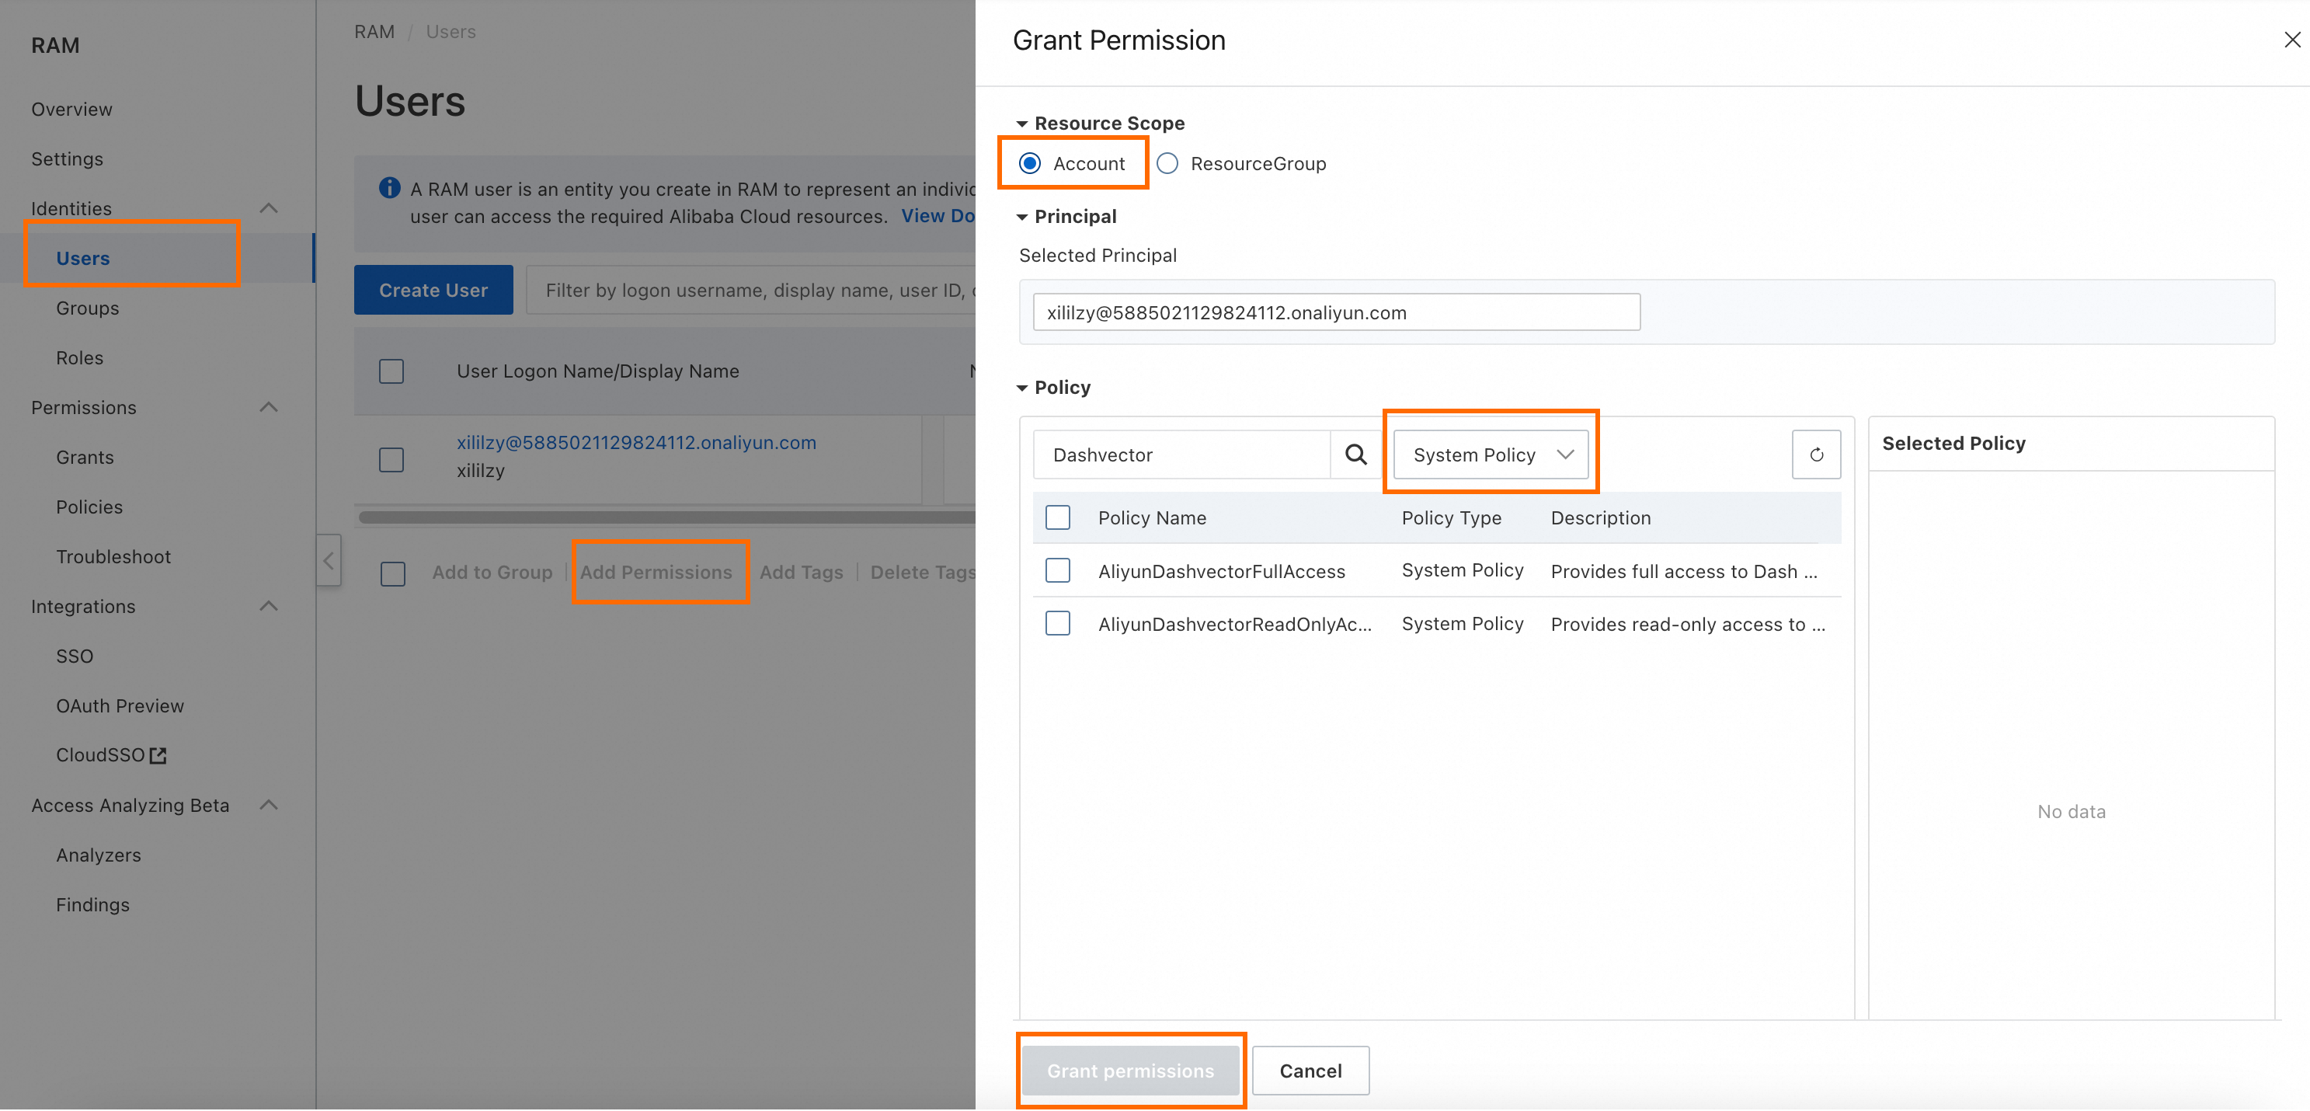Open OAuth Preview in the sidebar
Image resolution: width=2310 pixels, height=1111 pixels.
[120, 705]
